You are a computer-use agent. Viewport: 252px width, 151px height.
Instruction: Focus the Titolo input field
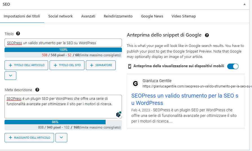[63, 43]
